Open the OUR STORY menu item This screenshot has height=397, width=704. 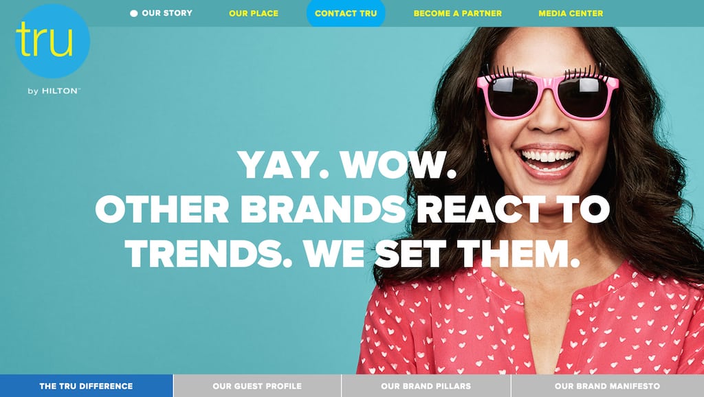pyautogui.click(x=167, y=13)
